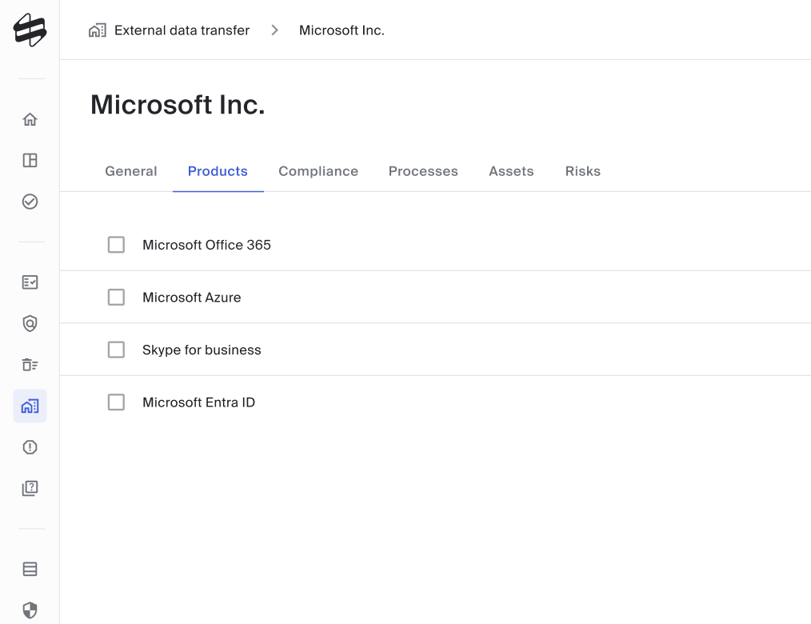Open the shield with magnifier icon
The width and height of the screenshot is (811, 624).
pyautogui.click(x=30, y=323)
